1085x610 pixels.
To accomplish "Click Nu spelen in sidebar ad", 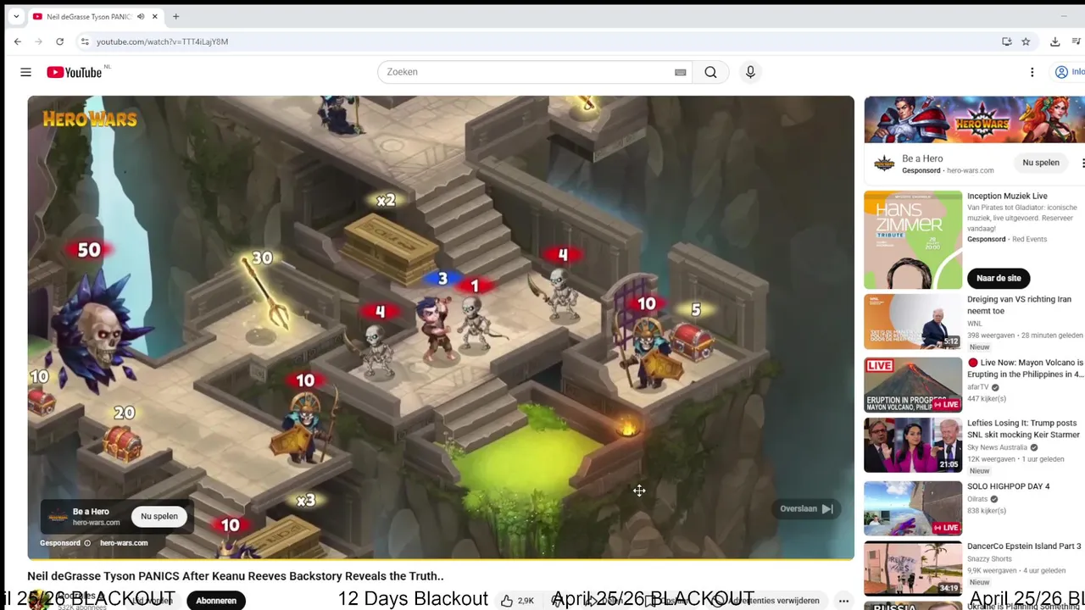I will coord(1041,163).
